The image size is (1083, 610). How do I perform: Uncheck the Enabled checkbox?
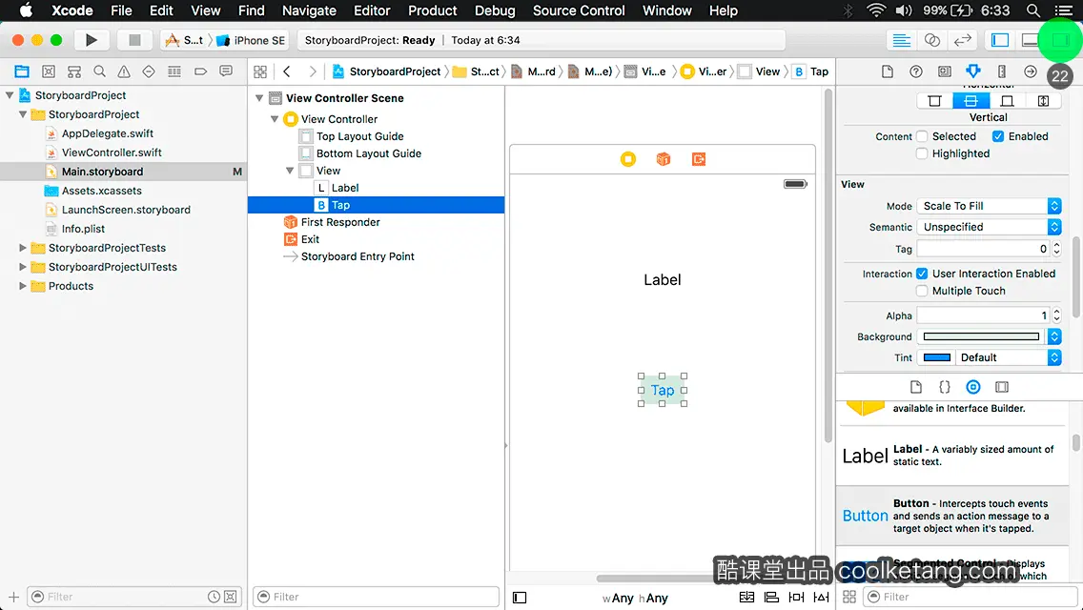998,136
